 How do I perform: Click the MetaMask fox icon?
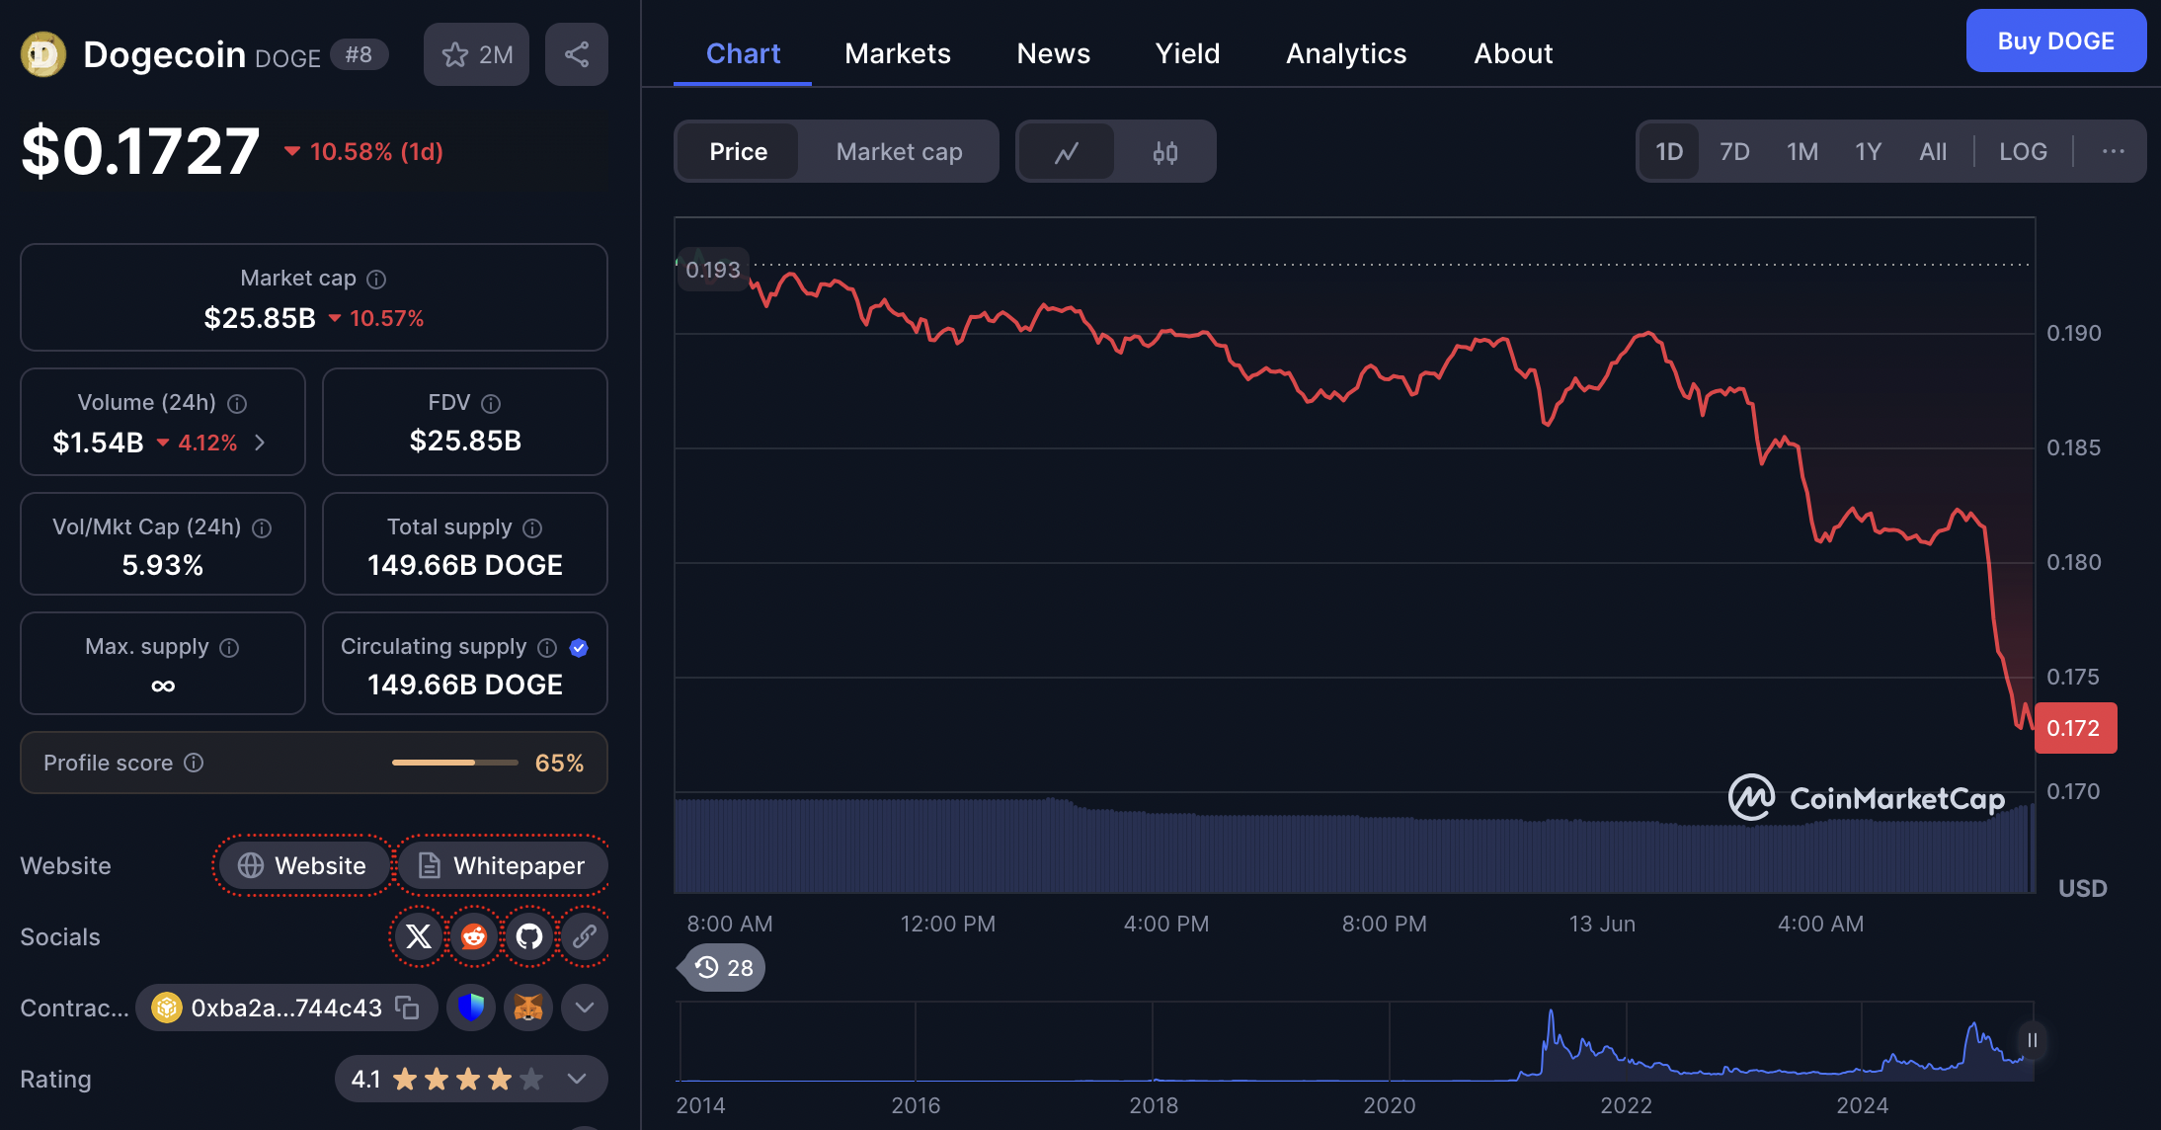point(528,1008)
